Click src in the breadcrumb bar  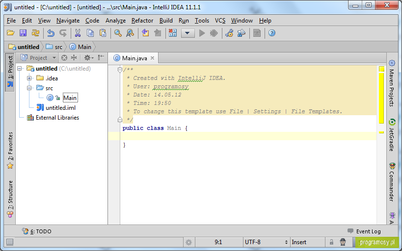click(x=54, y=47)
